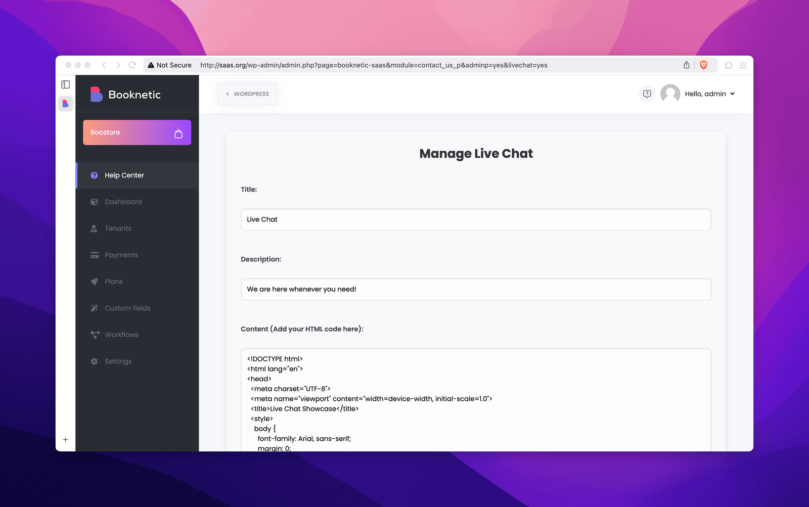Click the Not Secure warning indicator
This screenshot has height=507, width=809.
click(169, 65)
